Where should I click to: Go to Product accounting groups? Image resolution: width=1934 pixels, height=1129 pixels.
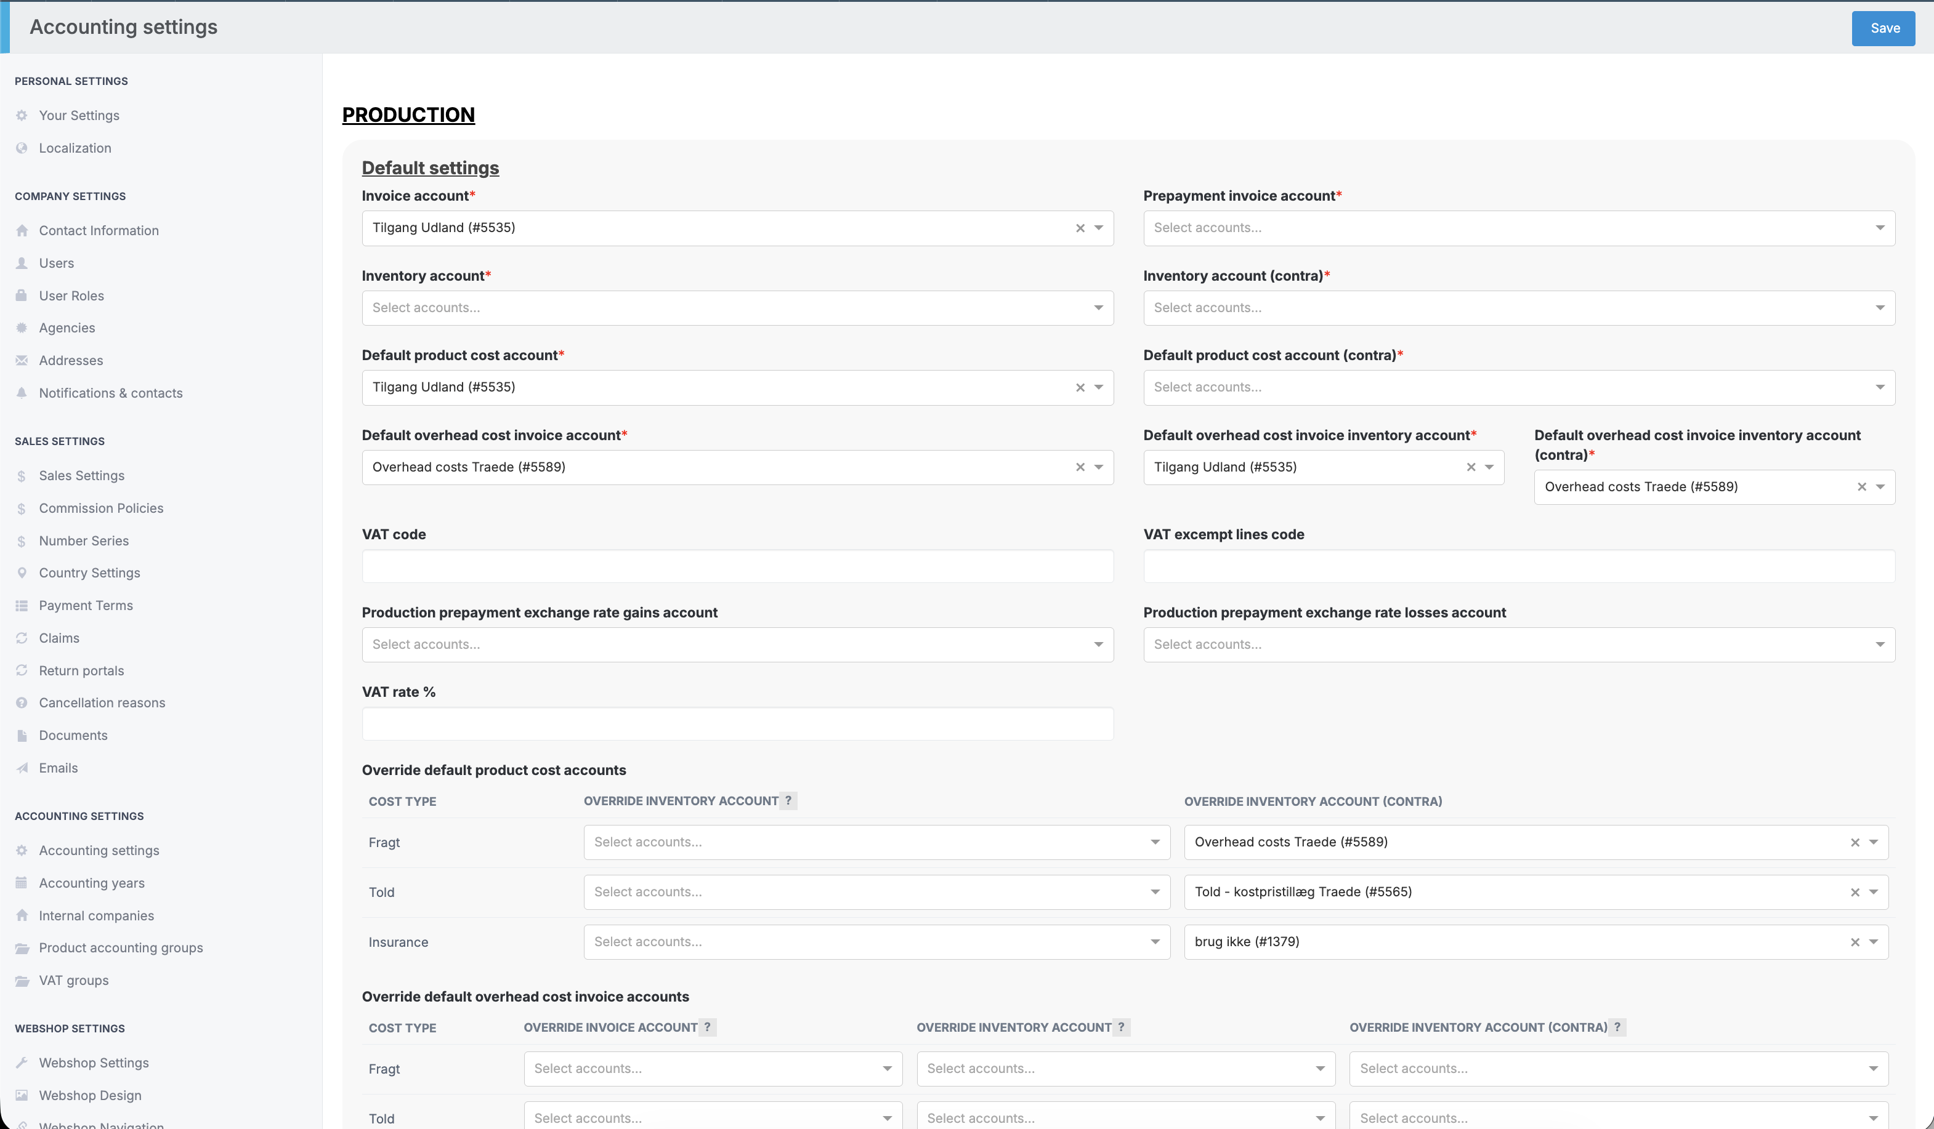pos(121,948)
